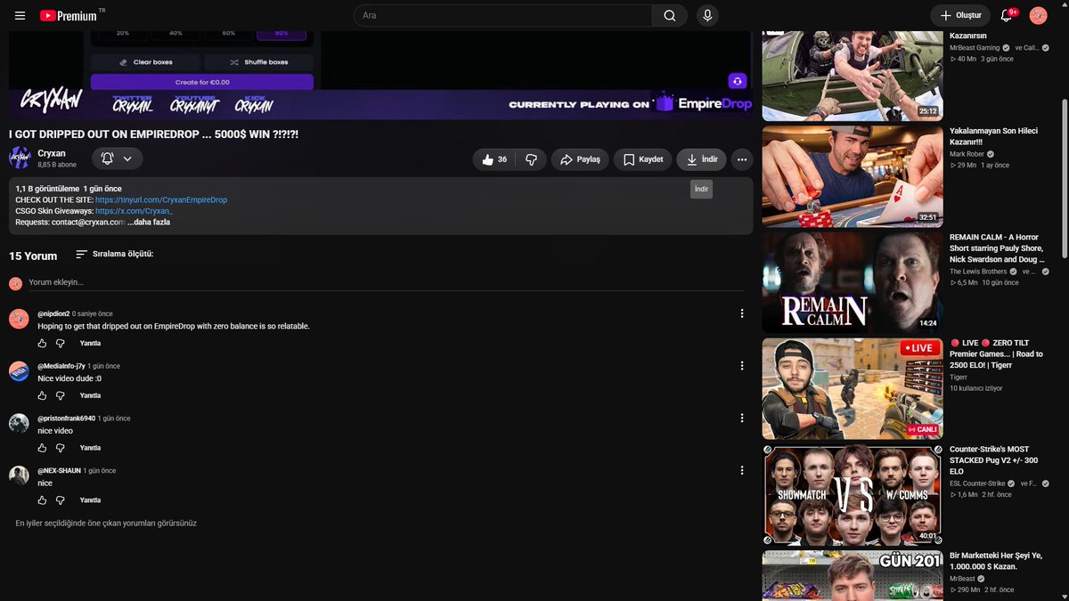
Task: Dislike the comment by @nipdion2
Action: pos(61,343)
